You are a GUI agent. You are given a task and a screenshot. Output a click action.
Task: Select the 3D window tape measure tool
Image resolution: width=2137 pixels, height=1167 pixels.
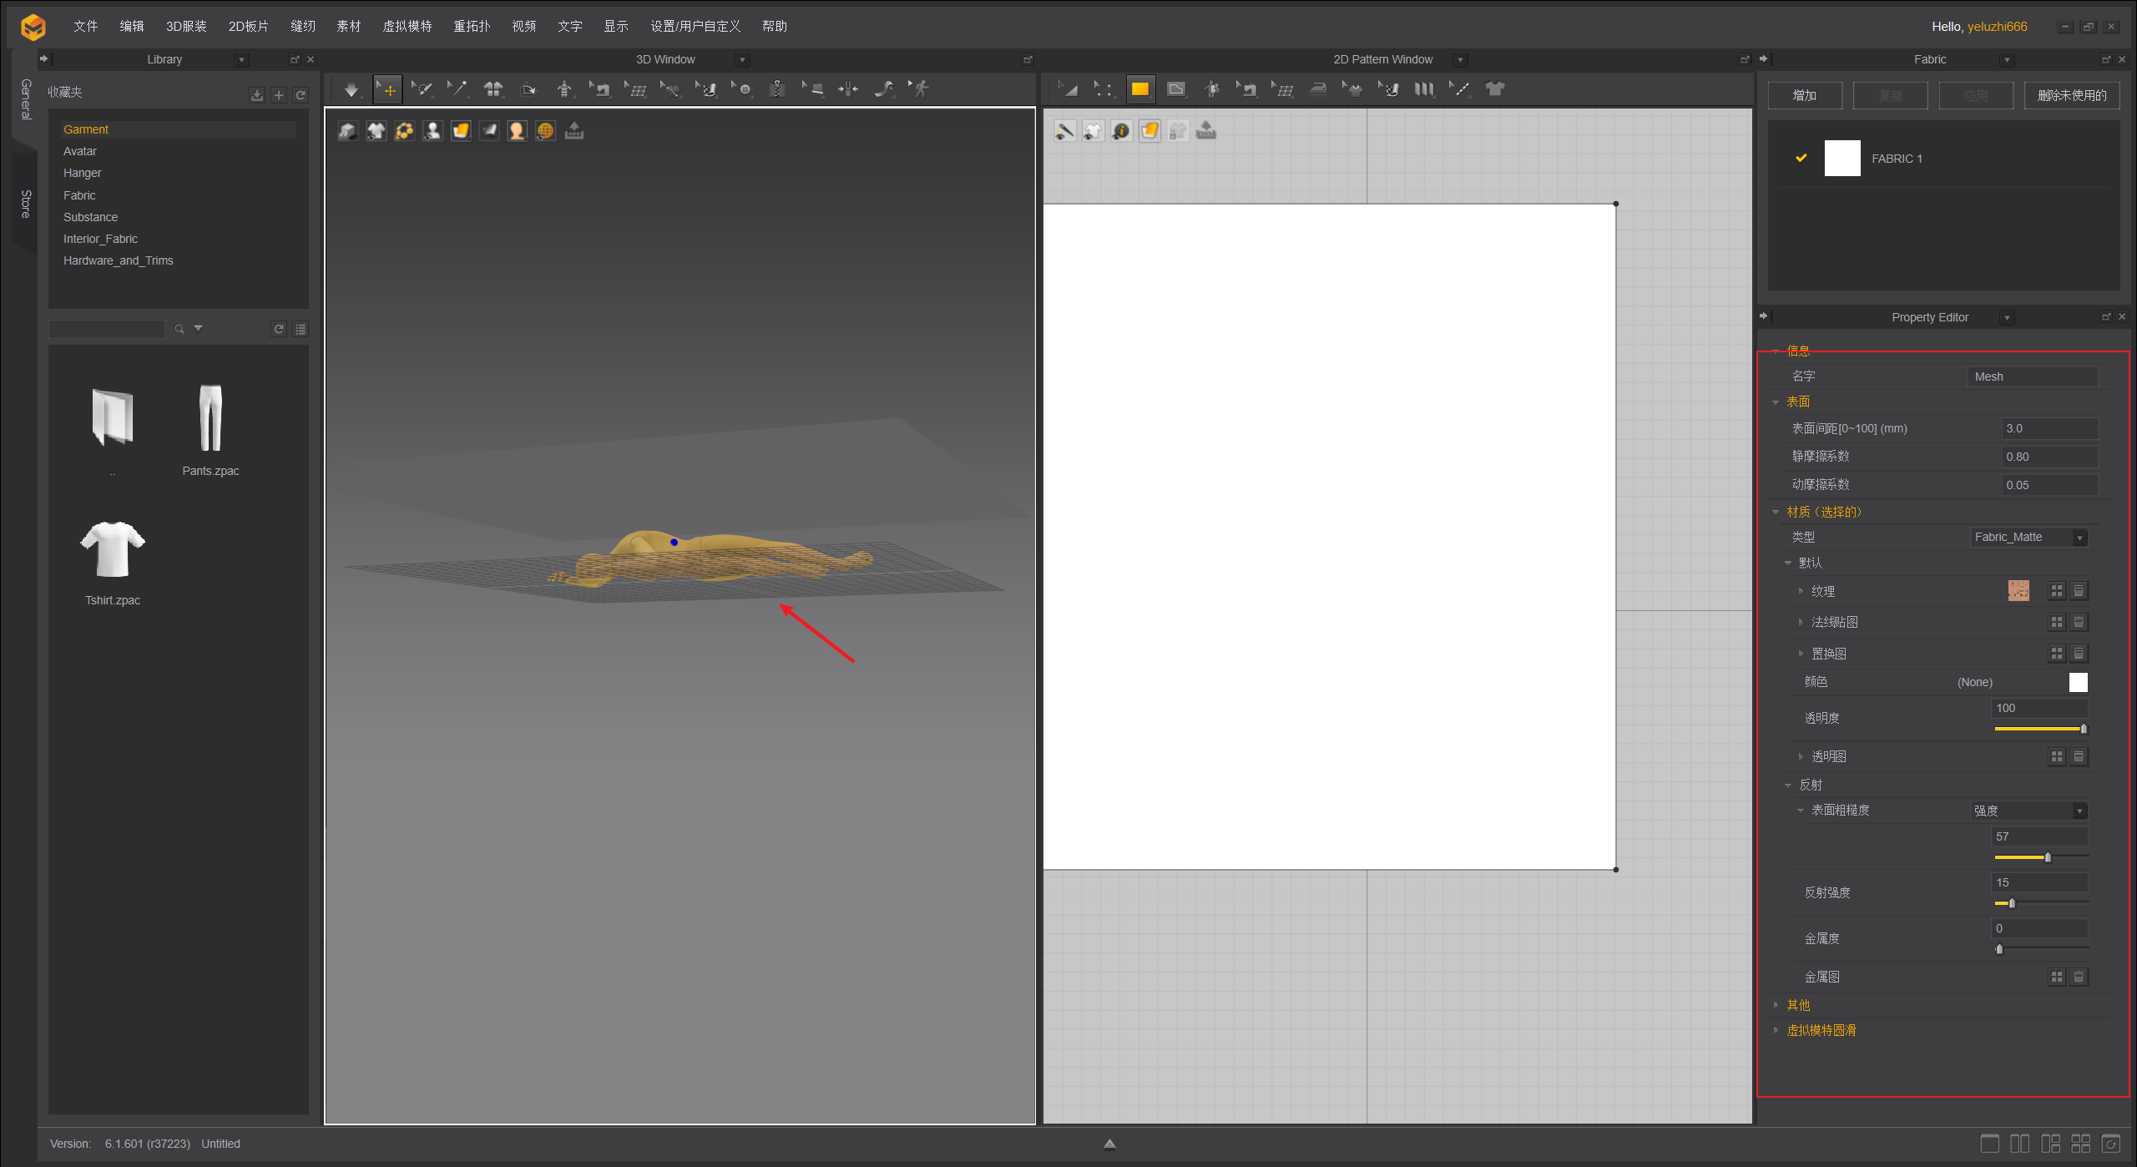[884, 89]
